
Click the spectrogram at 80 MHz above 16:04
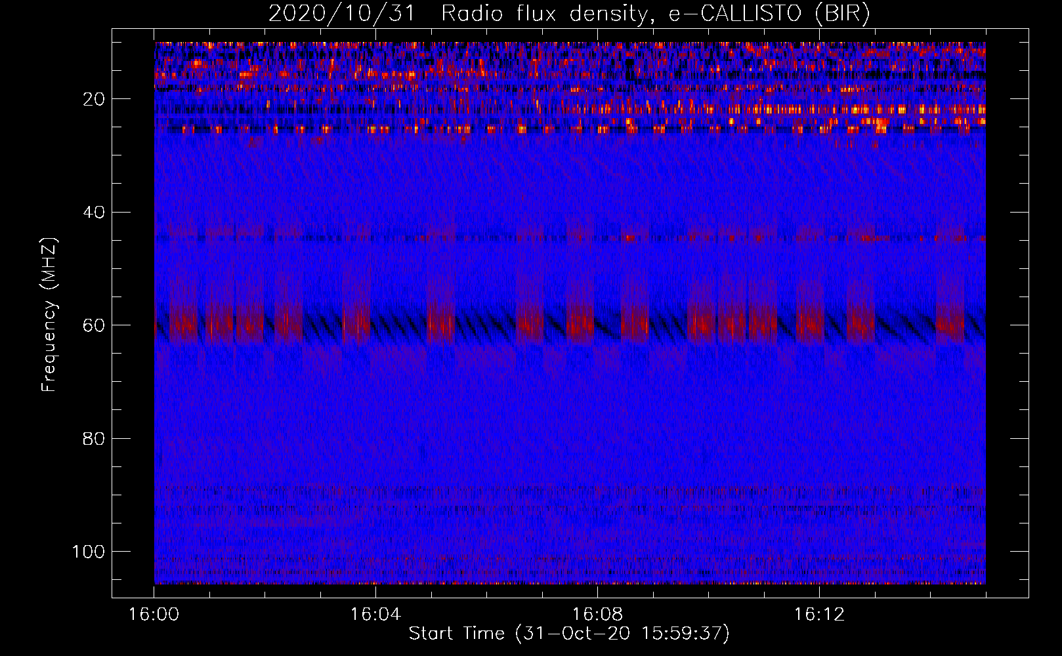375,438
